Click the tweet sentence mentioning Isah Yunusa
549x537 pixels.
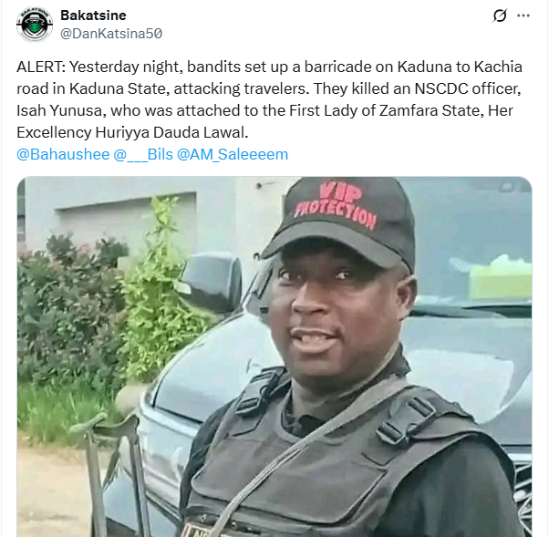(270, 110)
